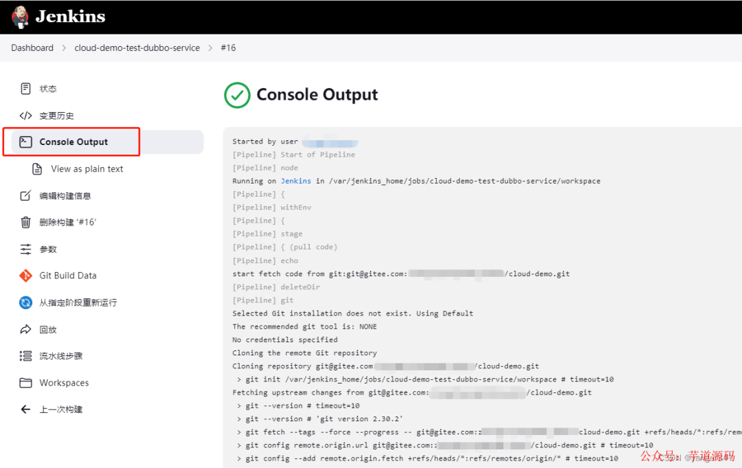Click "git version 2.30.2" log line
Screen dimensions: 742x468
click(320, 419)
